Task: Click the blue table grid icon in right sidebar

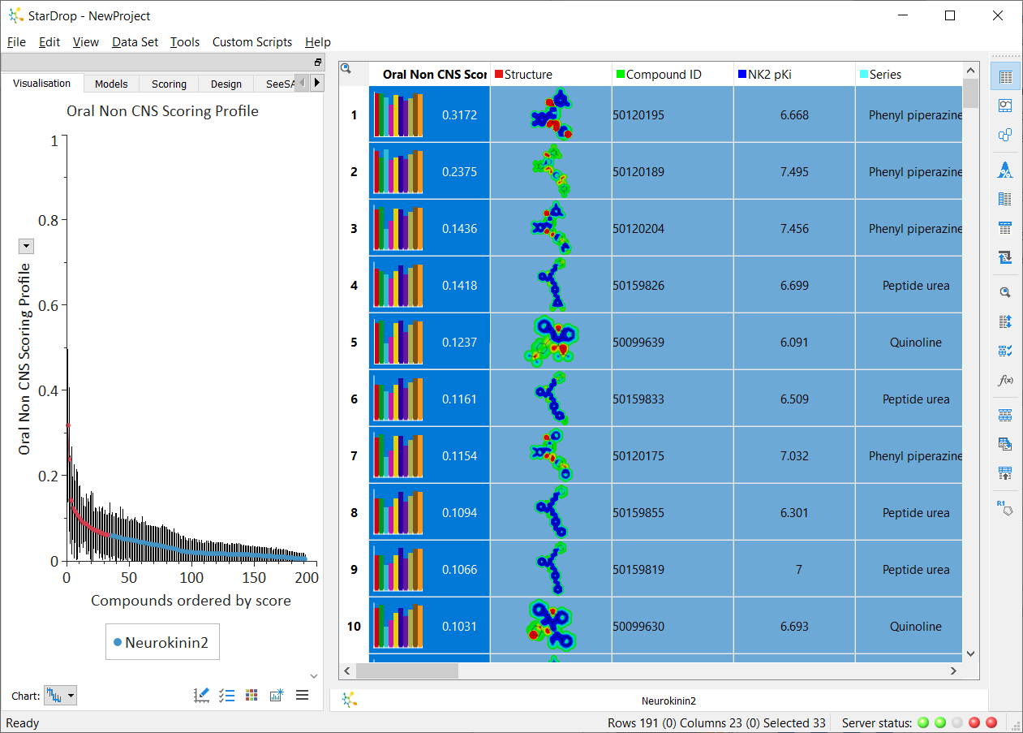Action: click(x=1006, y=416)
